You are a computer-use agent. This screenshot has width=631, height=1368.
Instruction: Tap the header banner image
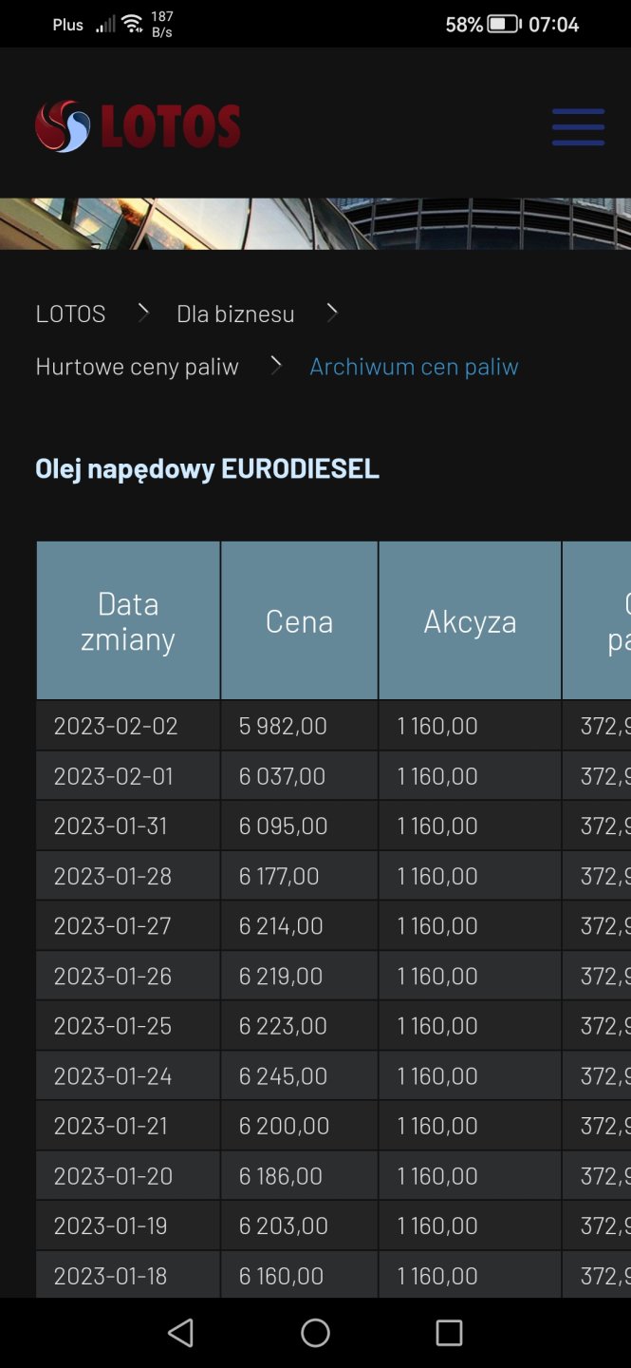click(315, 224)
